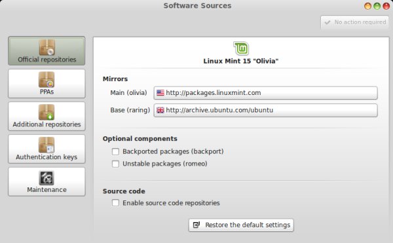Switch to the PPAs section
This screenshot has height=243, width=393.
tap(47, 83)
